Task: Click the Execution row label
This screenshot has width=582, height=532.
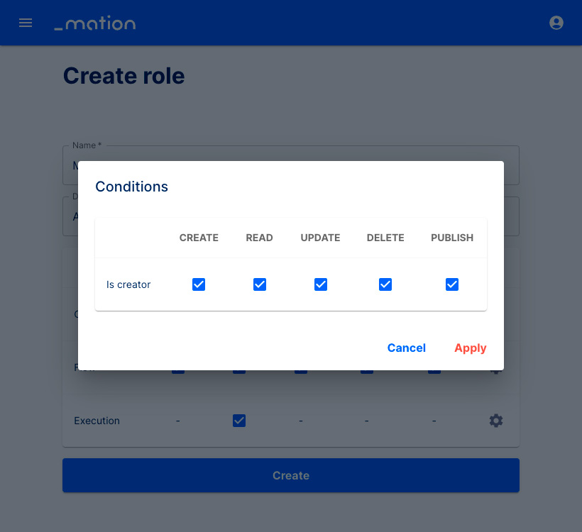Action: (97, 421)
